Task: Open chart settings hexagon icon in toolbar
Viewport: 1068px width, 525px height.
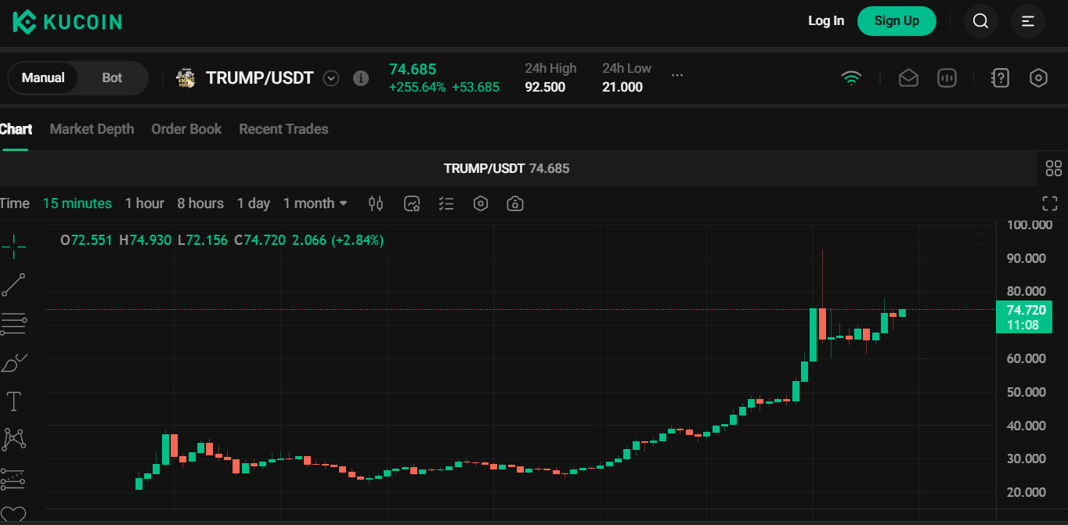Action: [x=481, y=203]
